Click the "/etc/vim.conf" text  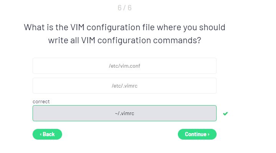(x=124, y=66)
